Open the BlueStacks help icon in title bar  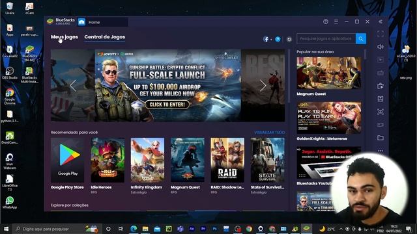[326, 21]
